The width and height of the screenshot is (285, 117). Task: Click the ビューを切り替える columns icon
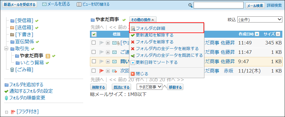click(79, 5)
